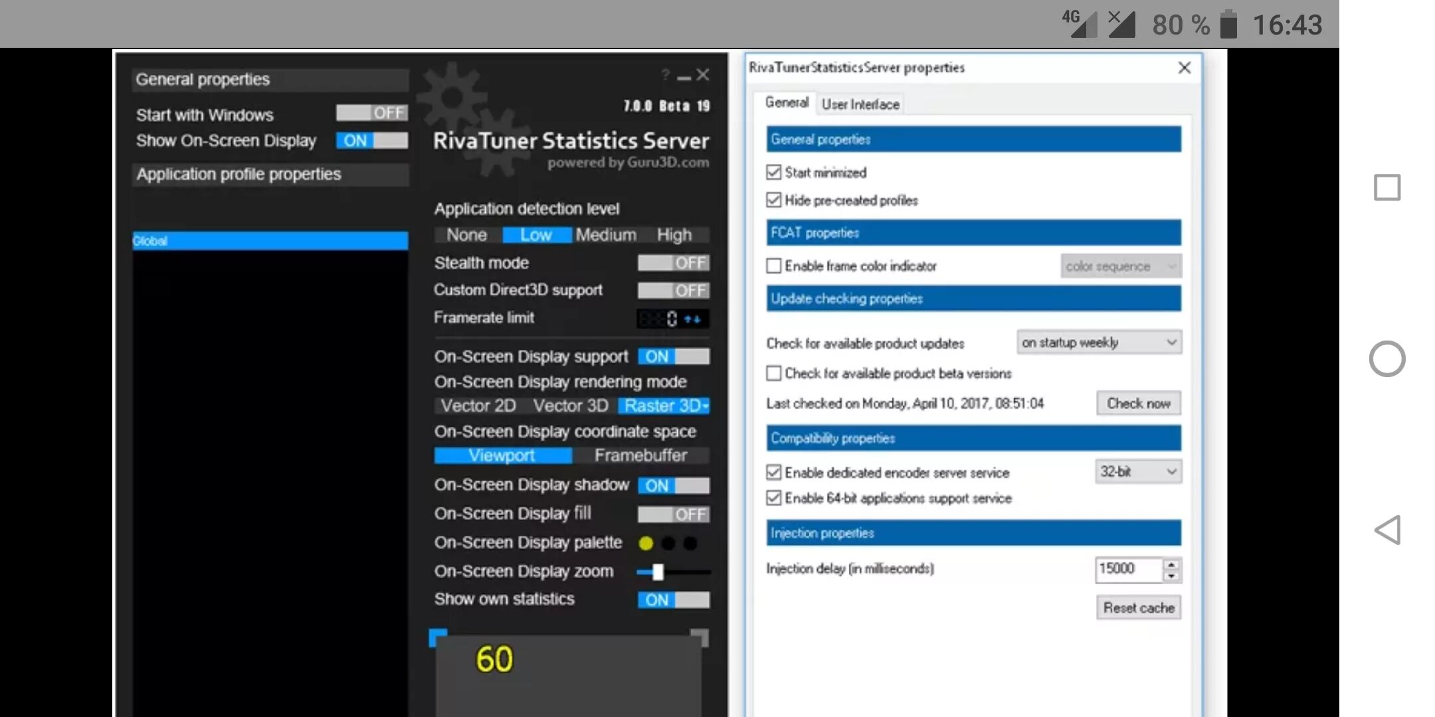Screen dimensions: 1435x717
Task: Enable the Enable frame color indicator checkbox
Action: point(774,266)
